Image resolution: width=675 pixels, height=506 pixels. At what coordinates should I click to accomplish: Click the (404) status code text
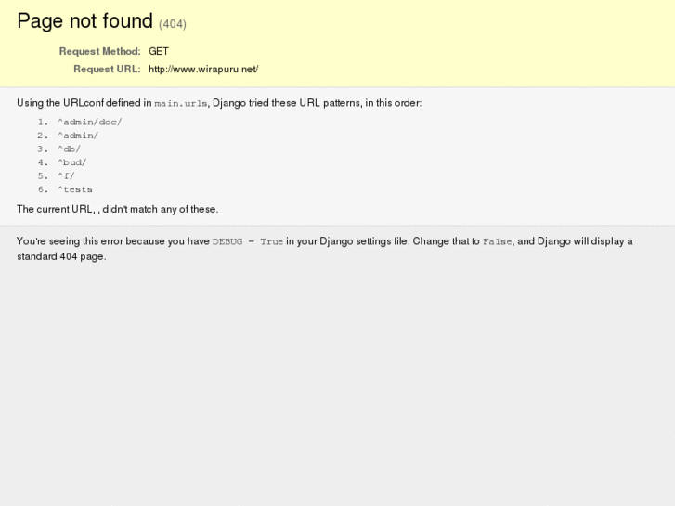(x=173, y=24)
